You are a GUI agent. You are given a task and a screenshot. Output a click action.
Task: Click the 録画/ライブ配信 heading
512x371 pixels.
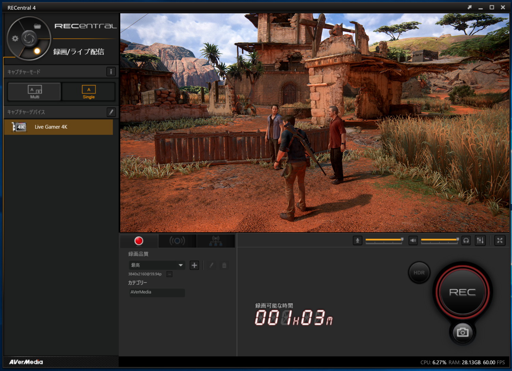click(x=79, y=52)
